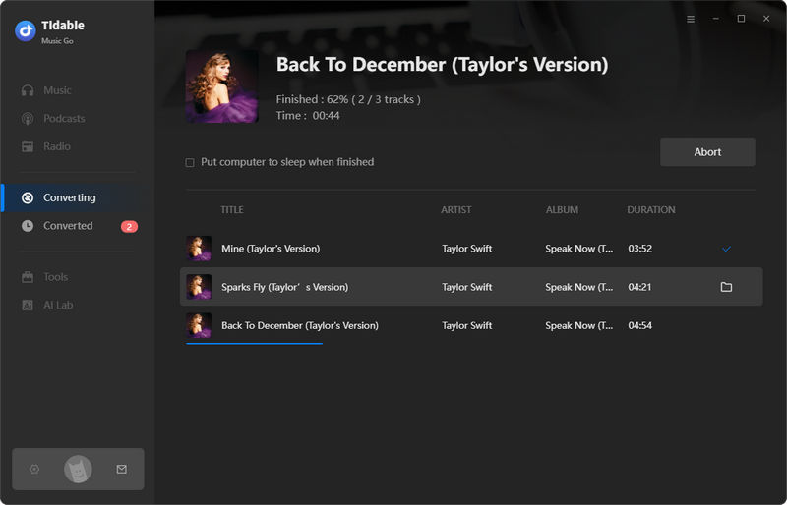Click the ARTIST column header
The width and height of the screenshot is (787, 505).
456,209
